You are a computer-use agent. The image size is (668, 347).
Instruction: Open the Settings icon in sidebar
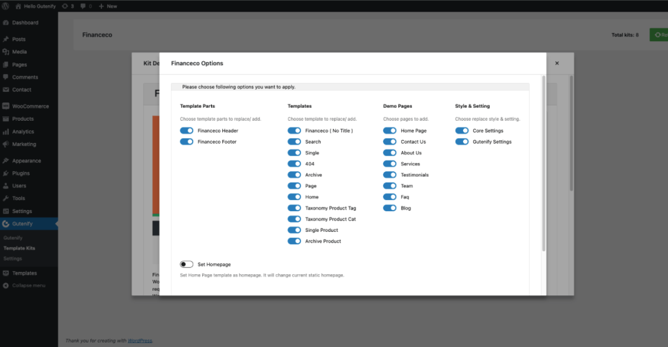pyautogui.click(x=6, y=211)
